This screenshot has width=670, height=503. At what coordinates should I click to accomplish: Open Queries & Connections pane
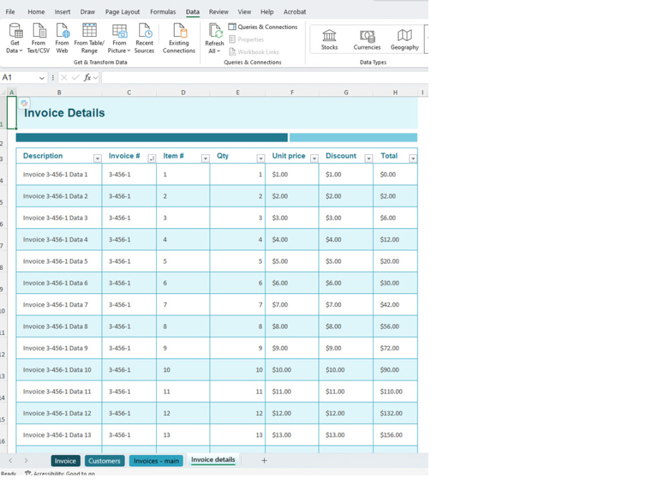click(263, 27)
